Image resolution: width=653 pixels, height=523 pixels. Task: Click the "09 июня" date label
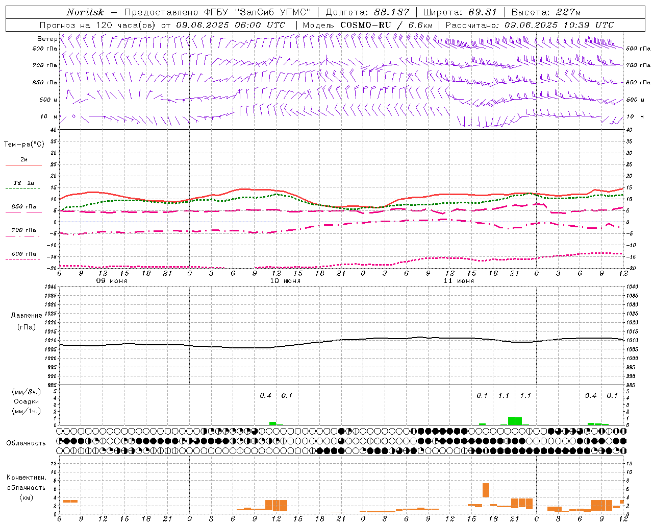click(112, 281)
